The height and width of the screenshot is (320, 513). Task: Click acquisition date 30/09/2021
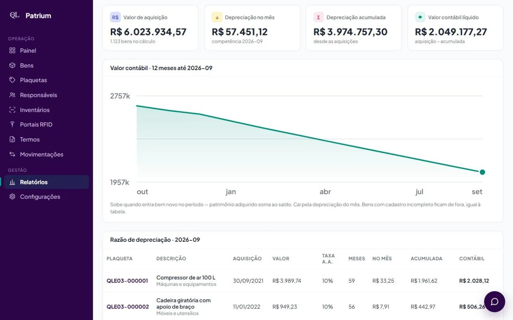pyautogui.click(x=248, y=281)
